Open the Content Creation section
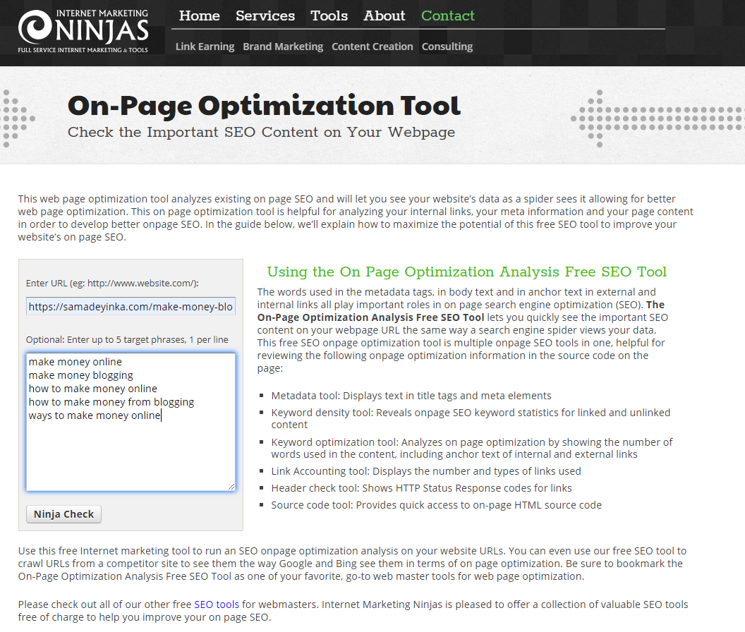Screen dimensions: 745x632 pyautogui.click(x=372, y=47)
